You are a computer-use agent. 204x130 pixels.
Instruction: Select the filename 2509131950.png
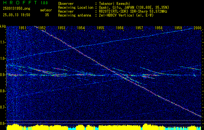[17, 8]
